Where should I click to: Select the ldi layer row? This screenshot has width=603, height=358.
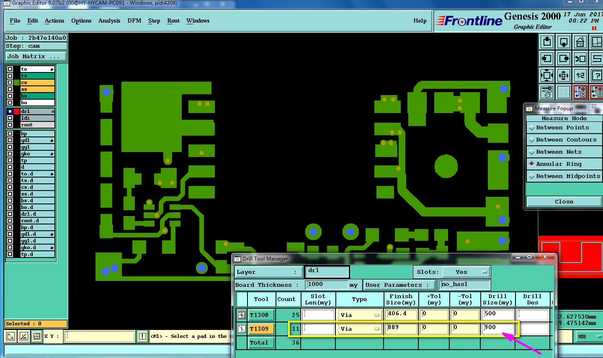38,118
